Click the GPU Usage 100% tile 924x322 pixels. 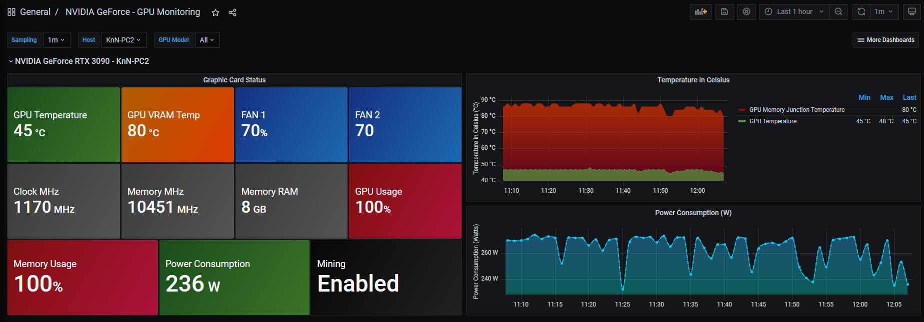click(405, 201)
